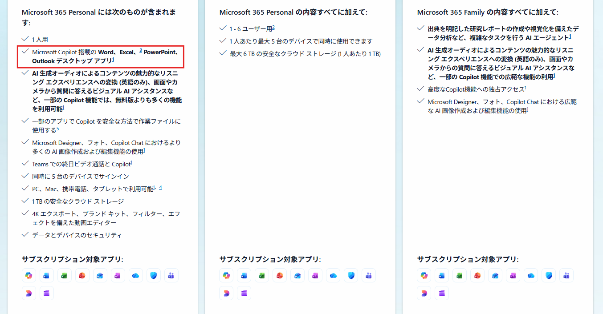Click "サブスクリプション対象アプリ" in the Personal card
Screen dimensions: 603x314
point(73,259)
